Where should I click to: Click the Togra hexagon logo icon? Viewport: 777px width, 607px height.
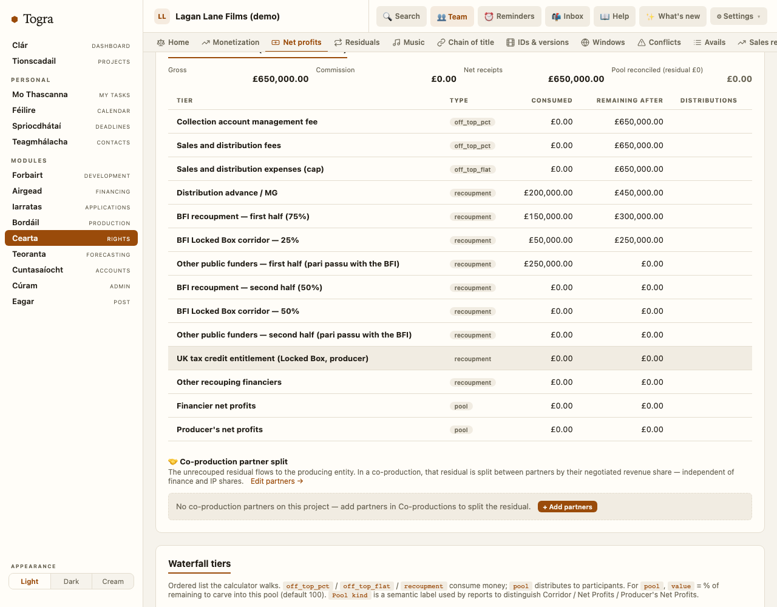15,19
